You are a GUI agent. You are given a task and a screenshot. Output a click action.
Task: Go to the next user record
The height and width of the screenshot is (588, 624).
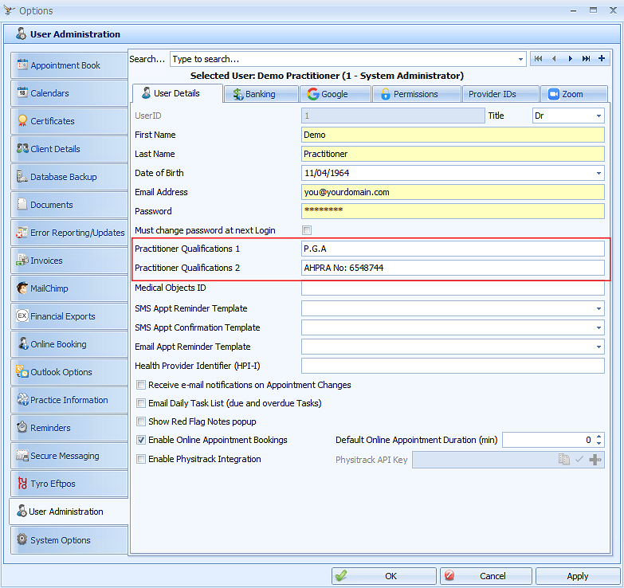pos(570,58)
